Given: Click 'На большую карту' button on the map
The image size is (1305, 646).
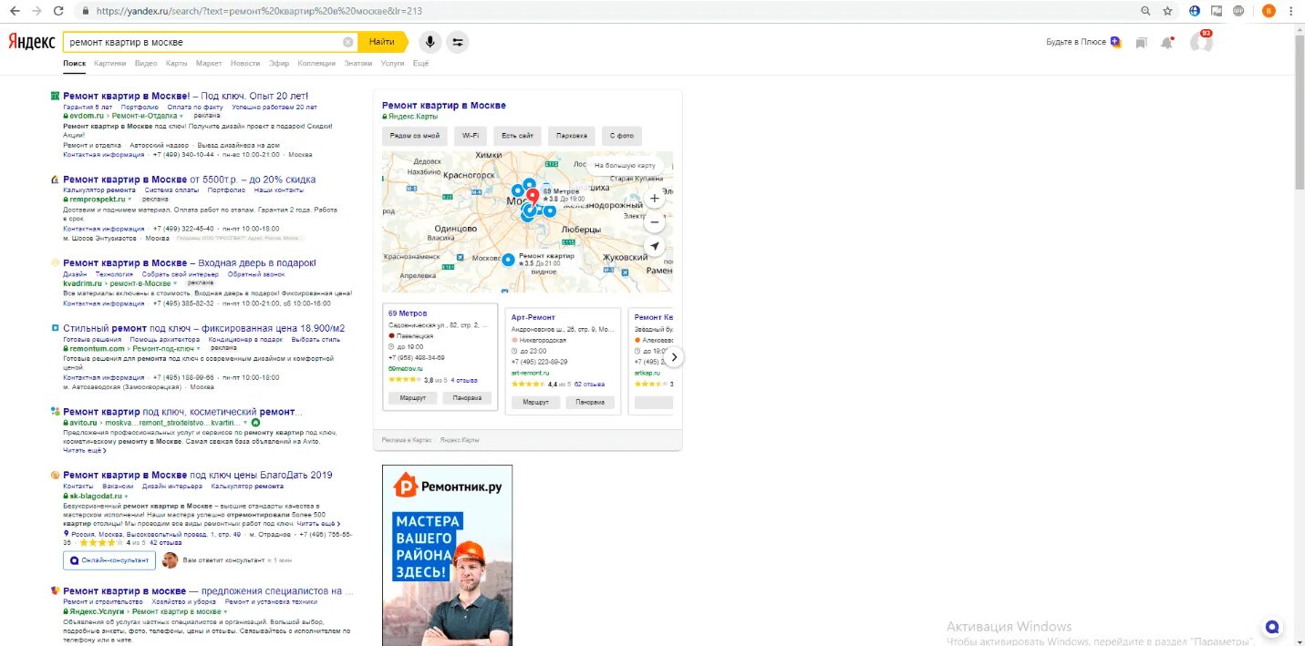Looking at the screenshot, I should (x=625, y=166).
